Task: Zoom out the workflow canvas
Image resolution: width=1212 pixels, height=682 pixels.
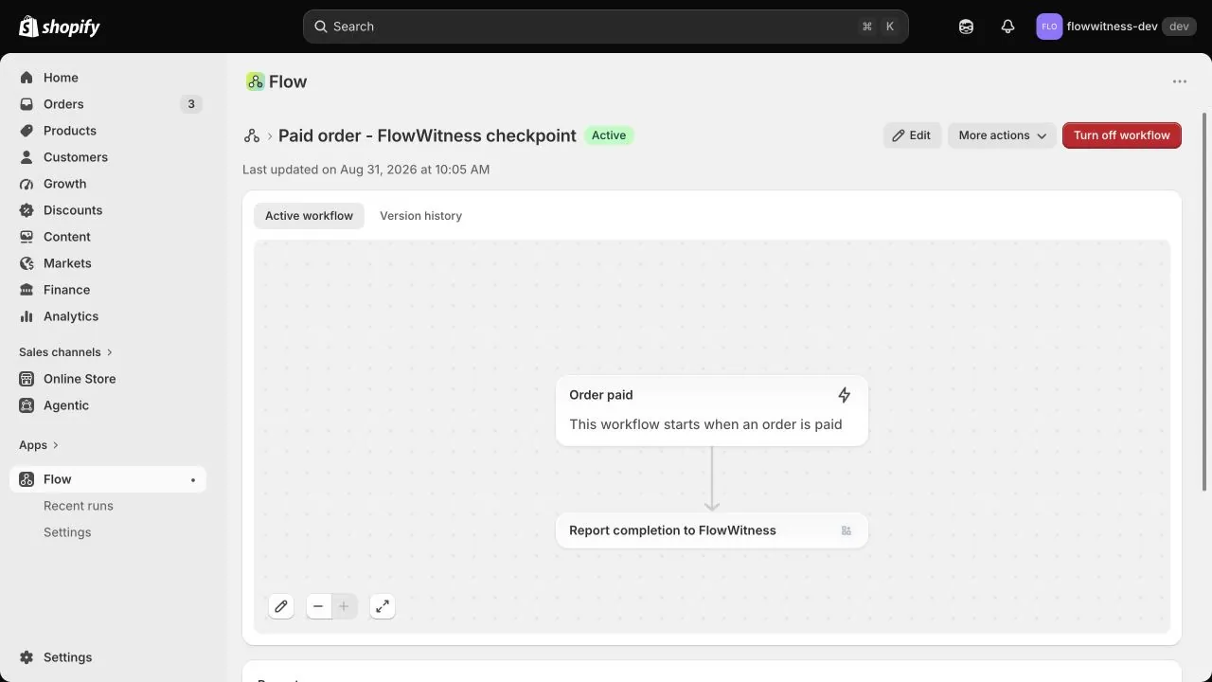Action: (318, 606)
